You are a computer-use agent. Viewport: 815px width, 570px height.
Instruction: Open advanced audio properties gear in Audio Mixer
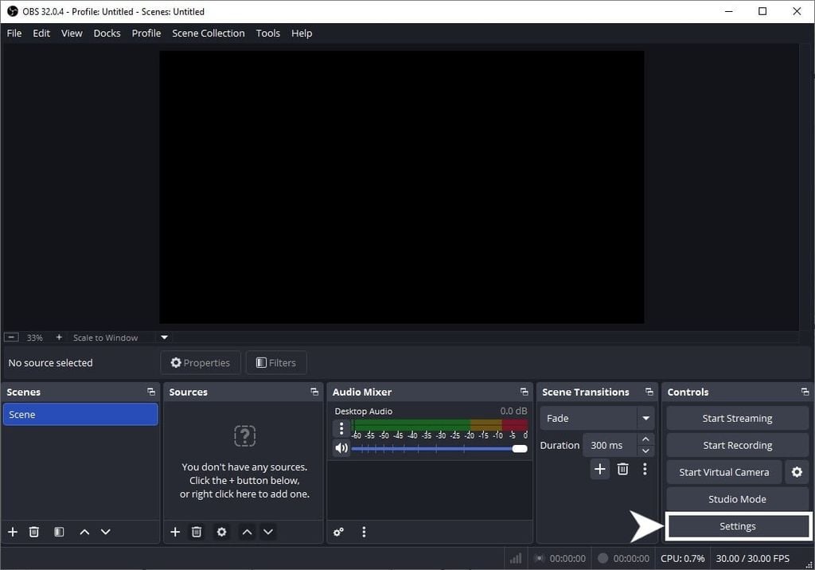(338, 532)
